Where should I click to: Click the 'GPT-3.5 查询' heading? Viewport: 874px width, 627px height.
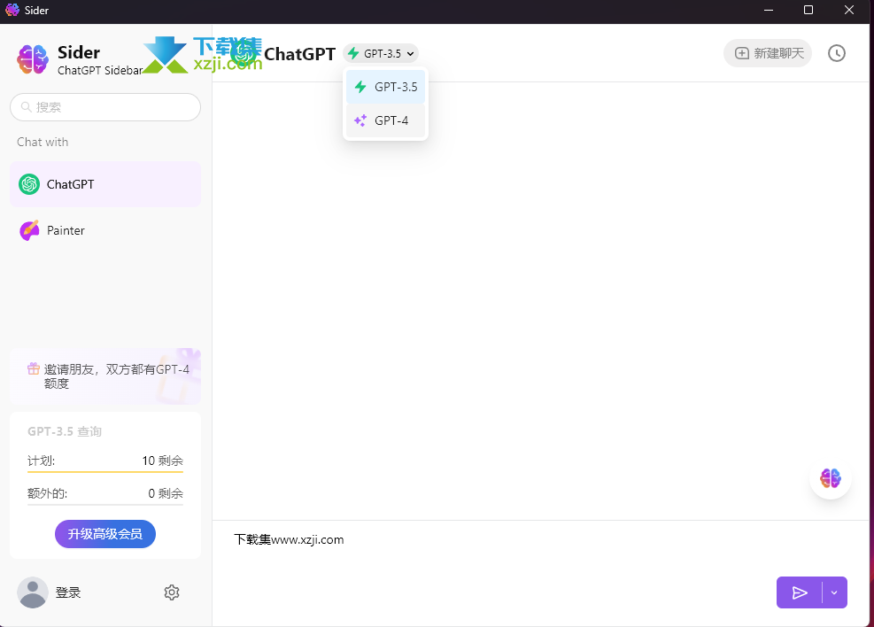pyautogui.click(x=65, y=431)
